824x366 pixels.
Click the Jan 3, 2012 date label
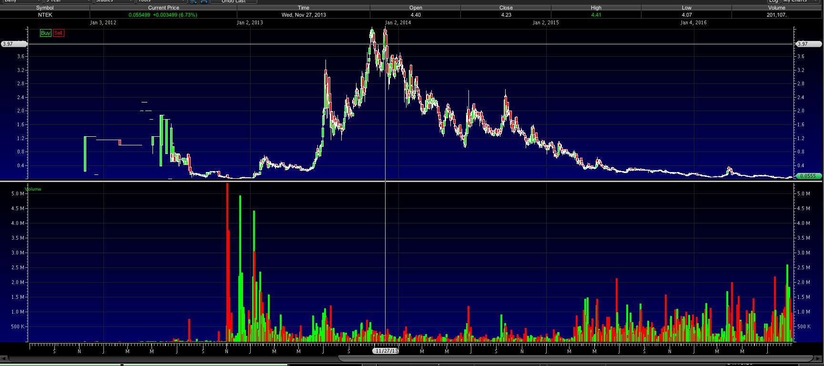click(x=103, y=22)
